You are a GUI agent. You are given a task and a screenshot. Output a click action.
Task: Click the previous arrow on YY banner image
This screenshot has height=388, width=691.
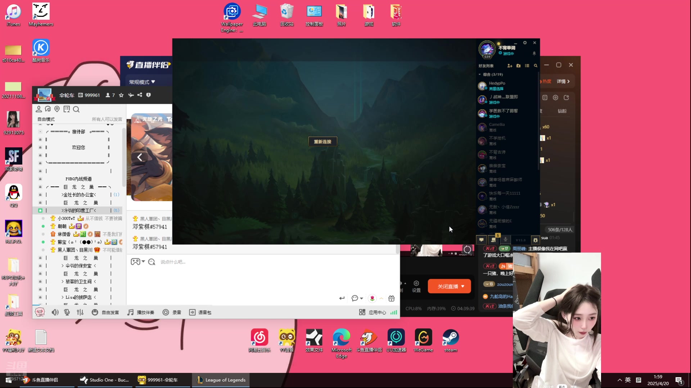(x=140, y=157)
